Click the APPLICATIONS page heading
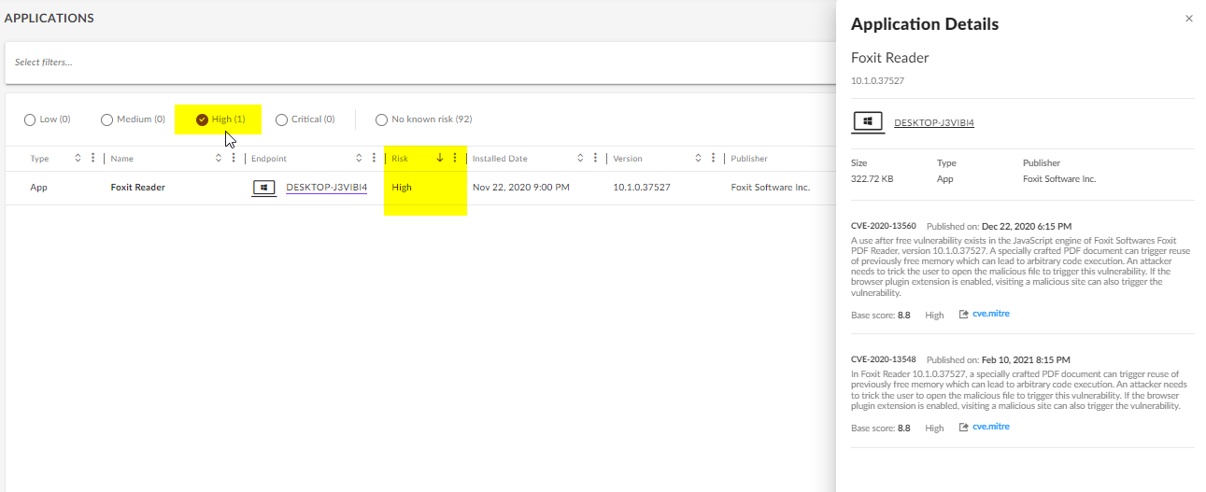The height and width of the screenshot is (492, 1206). tap(49, 19)
